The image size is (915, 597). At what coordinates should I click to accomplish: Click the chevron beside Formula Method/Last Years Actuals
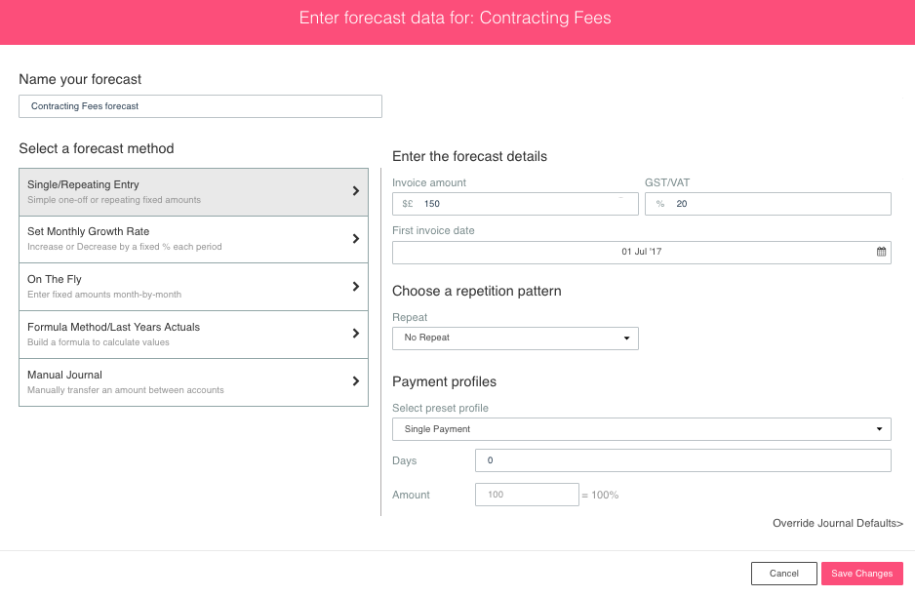[355, 334]
